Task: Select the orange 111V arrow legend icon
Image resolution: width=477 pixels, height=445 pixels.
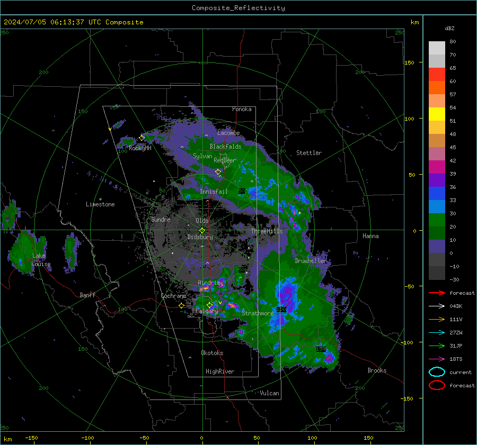Action: point(437,319)
